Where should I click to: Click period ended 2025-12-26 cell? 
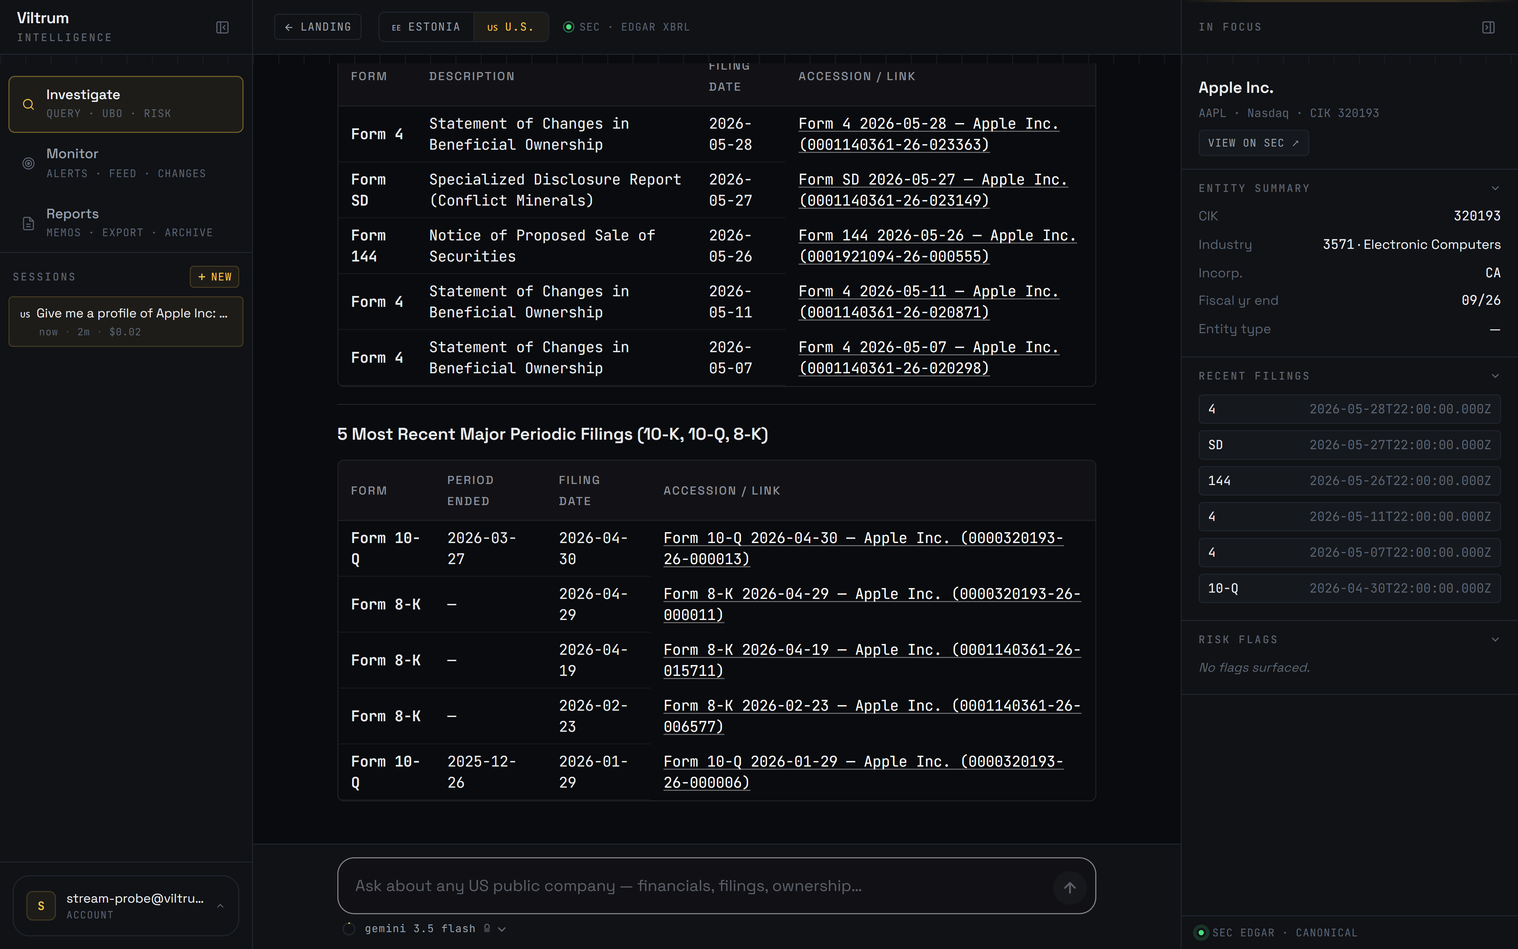[x=482, y=772]
